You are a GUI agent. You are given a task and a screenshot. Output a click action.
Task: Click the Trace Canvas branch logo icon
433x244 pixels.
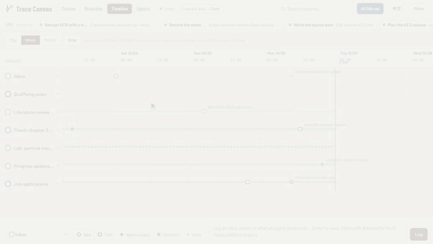point(9,9)
